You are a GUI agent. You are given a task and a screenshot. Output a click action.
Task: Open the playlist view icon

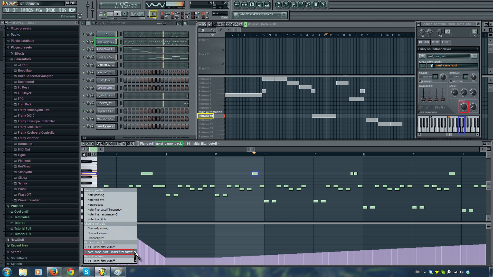tap(237, 5)
